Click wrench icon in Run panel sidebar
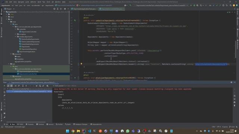 (x=4, y=95)
